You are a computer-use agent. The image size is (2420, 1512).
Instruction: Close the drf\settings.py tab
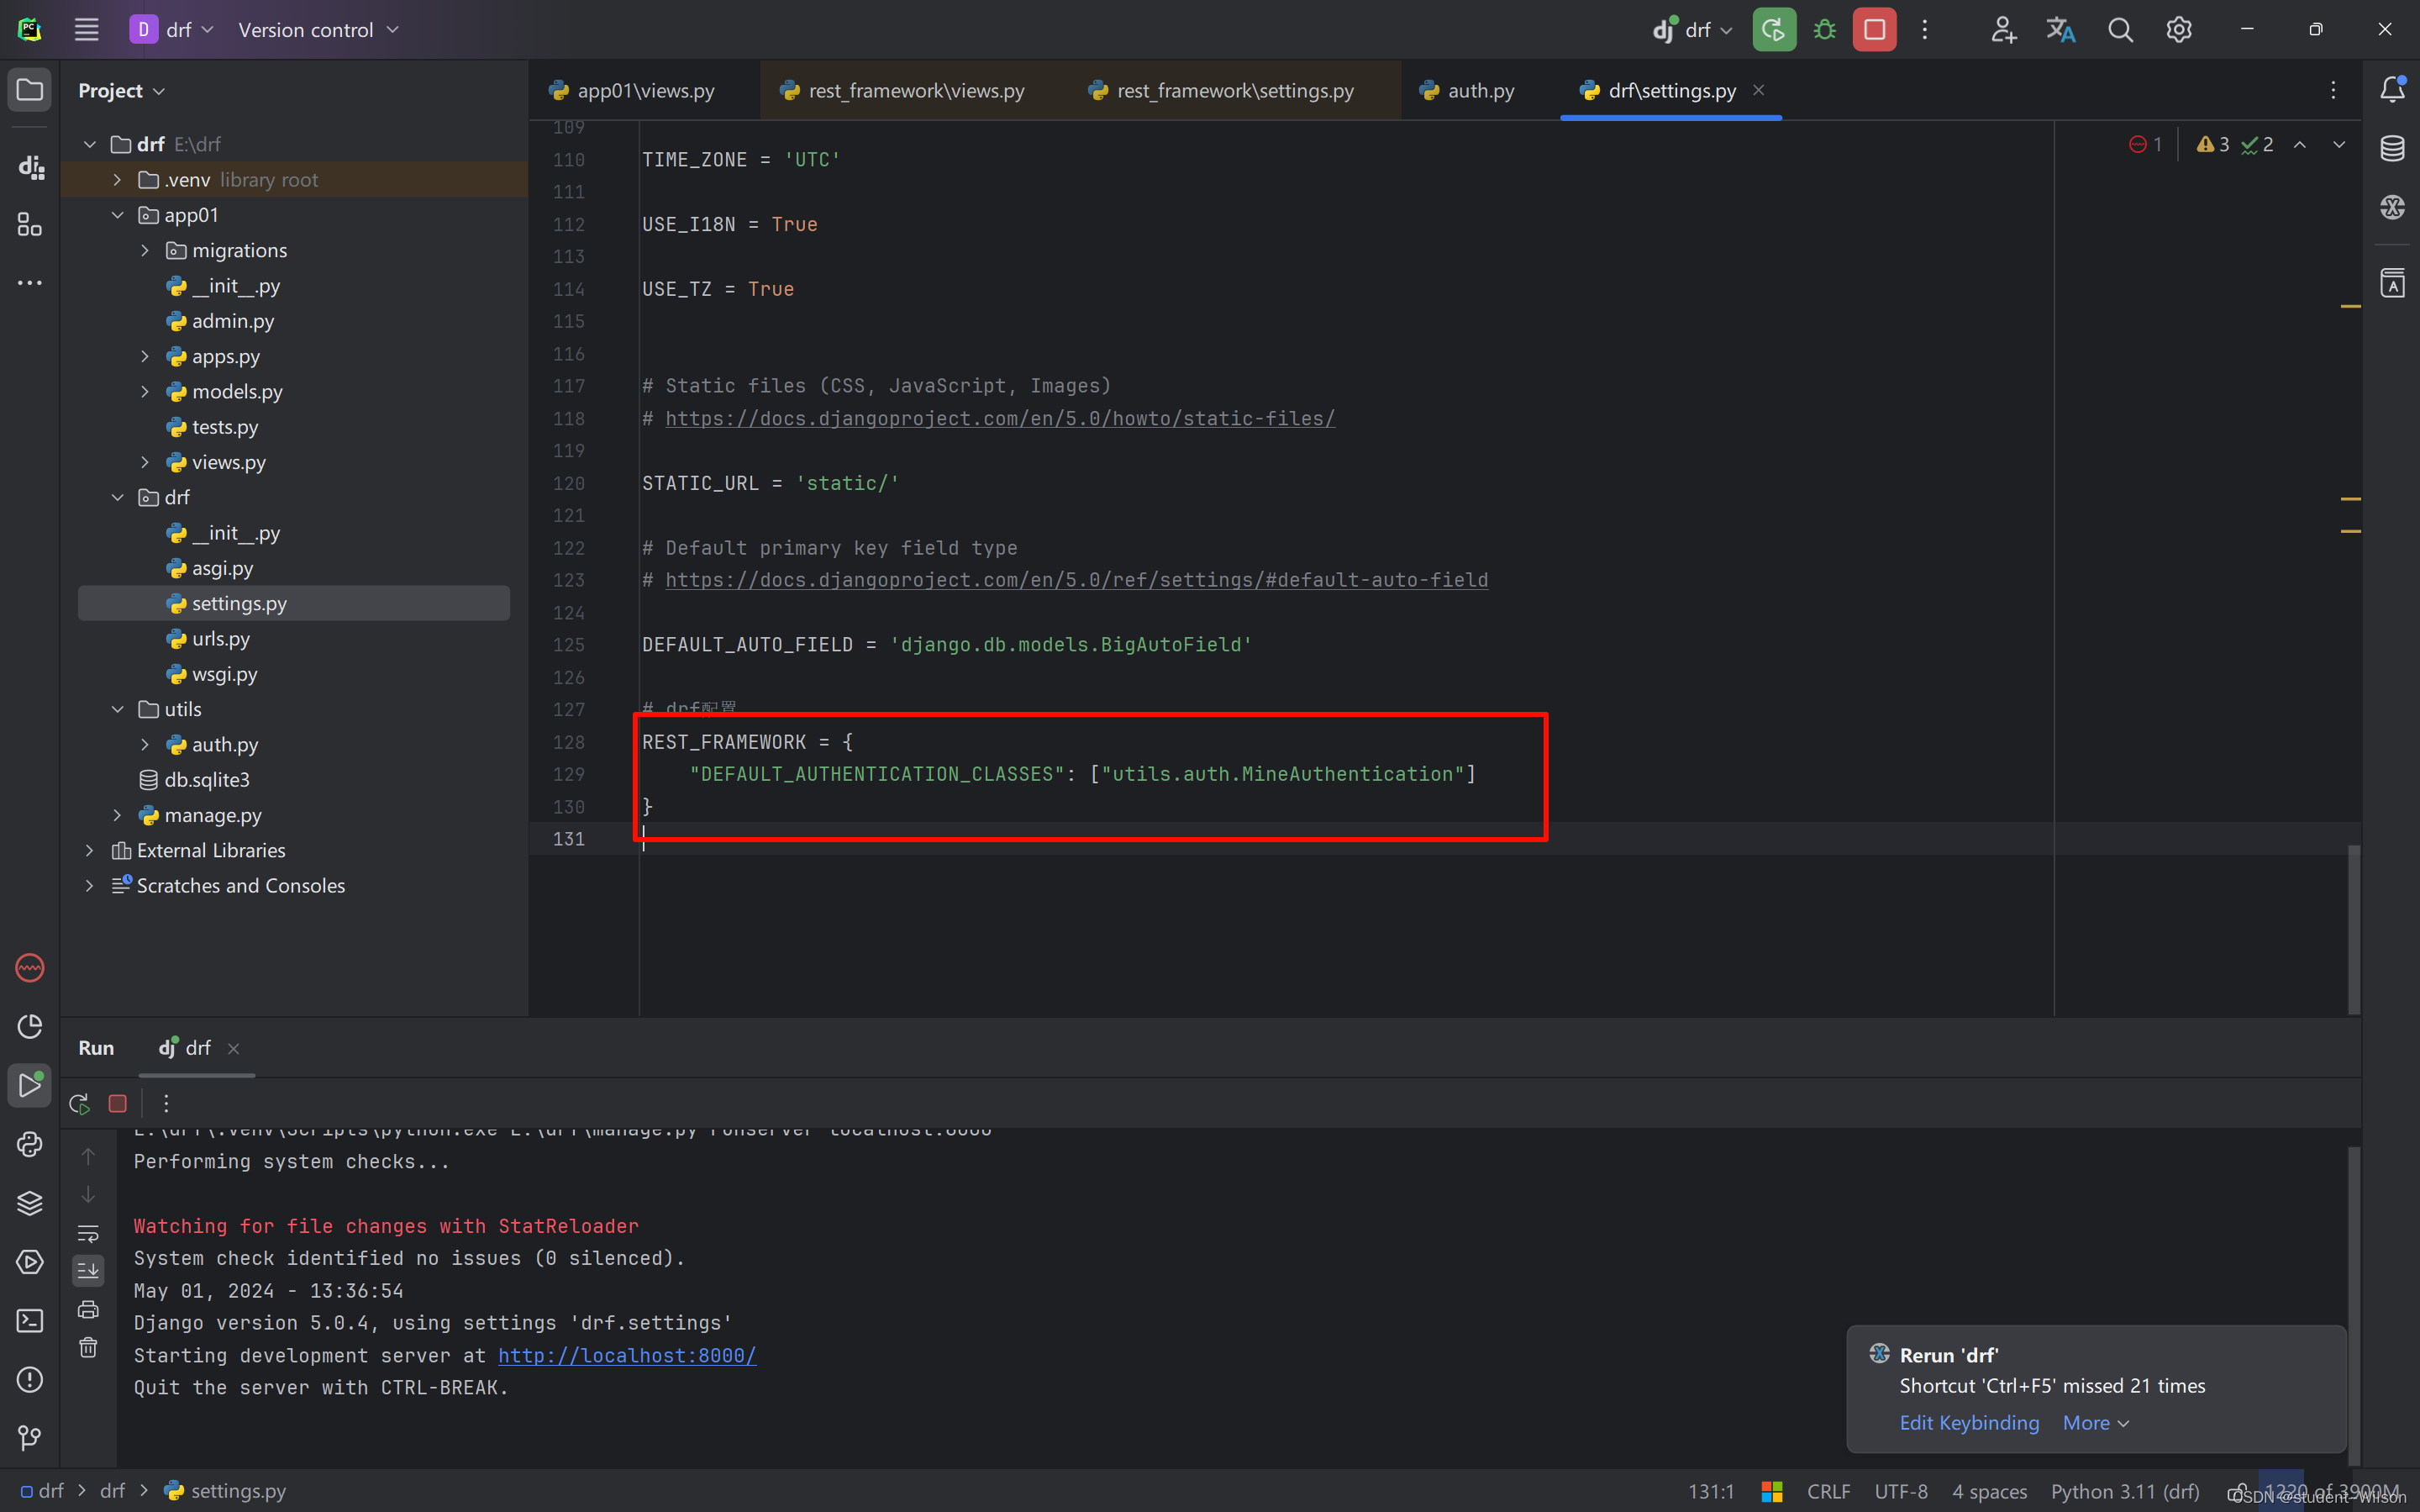[x=1758, y=90]
